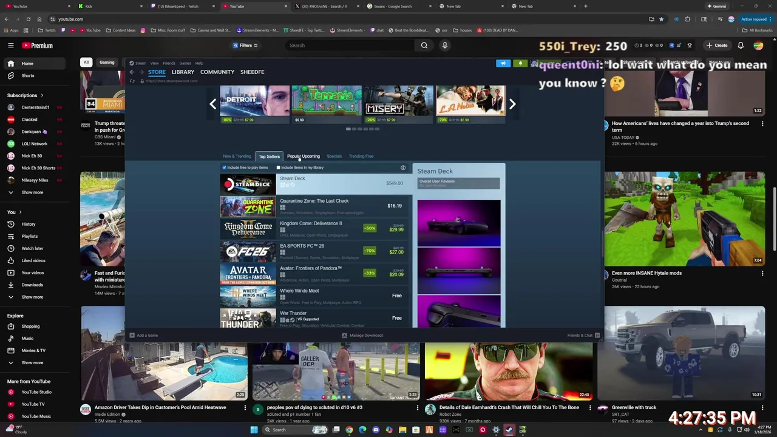The height and width of the screenshot is (437, 777).
Task: Toggle Include items in my library checkbox
Action: (278, 168)
